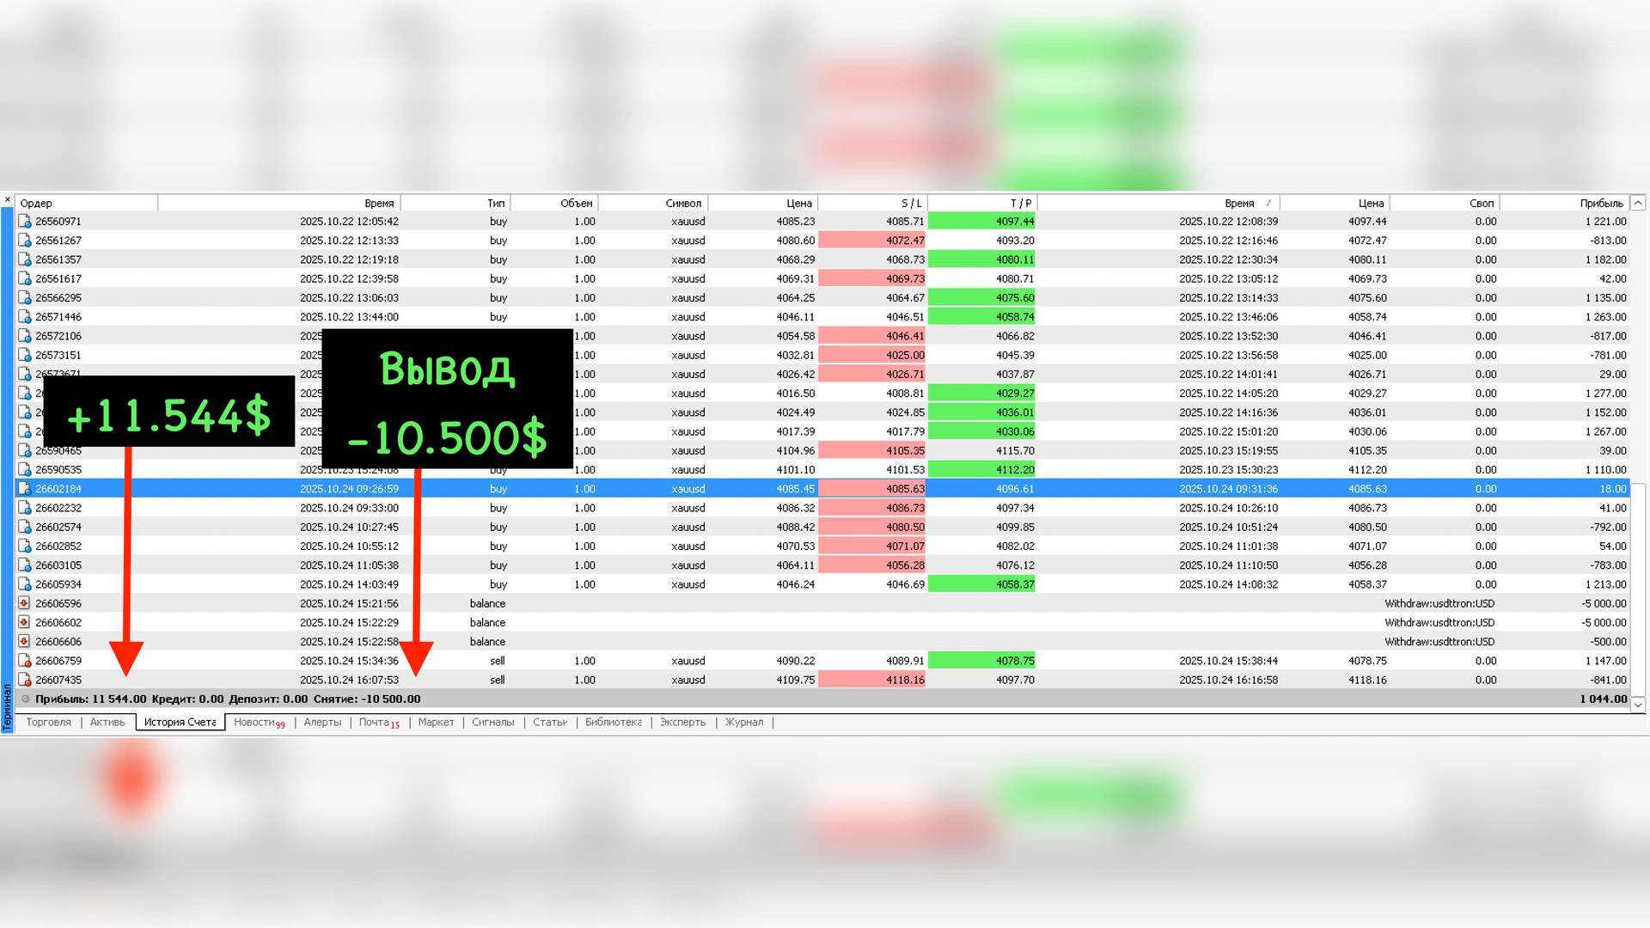The image size is (1650, 928).
Task: Click the balance icon for 26606602
Action: click(25, 622)
